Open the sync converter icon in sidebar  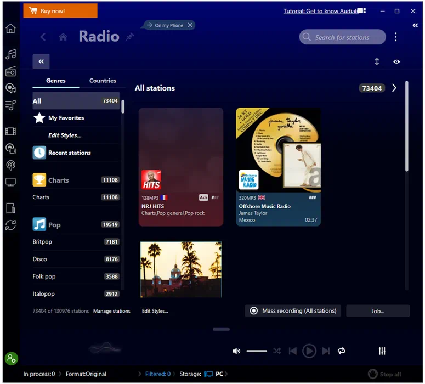pyautogui.click(x=10, y=225)
